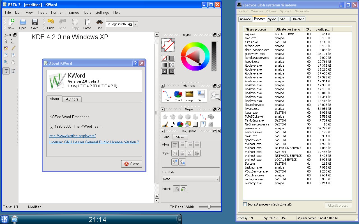Viewport: 359px width, 224px height.
Task: Open the Format menu
Action: [x=57, y=12]
